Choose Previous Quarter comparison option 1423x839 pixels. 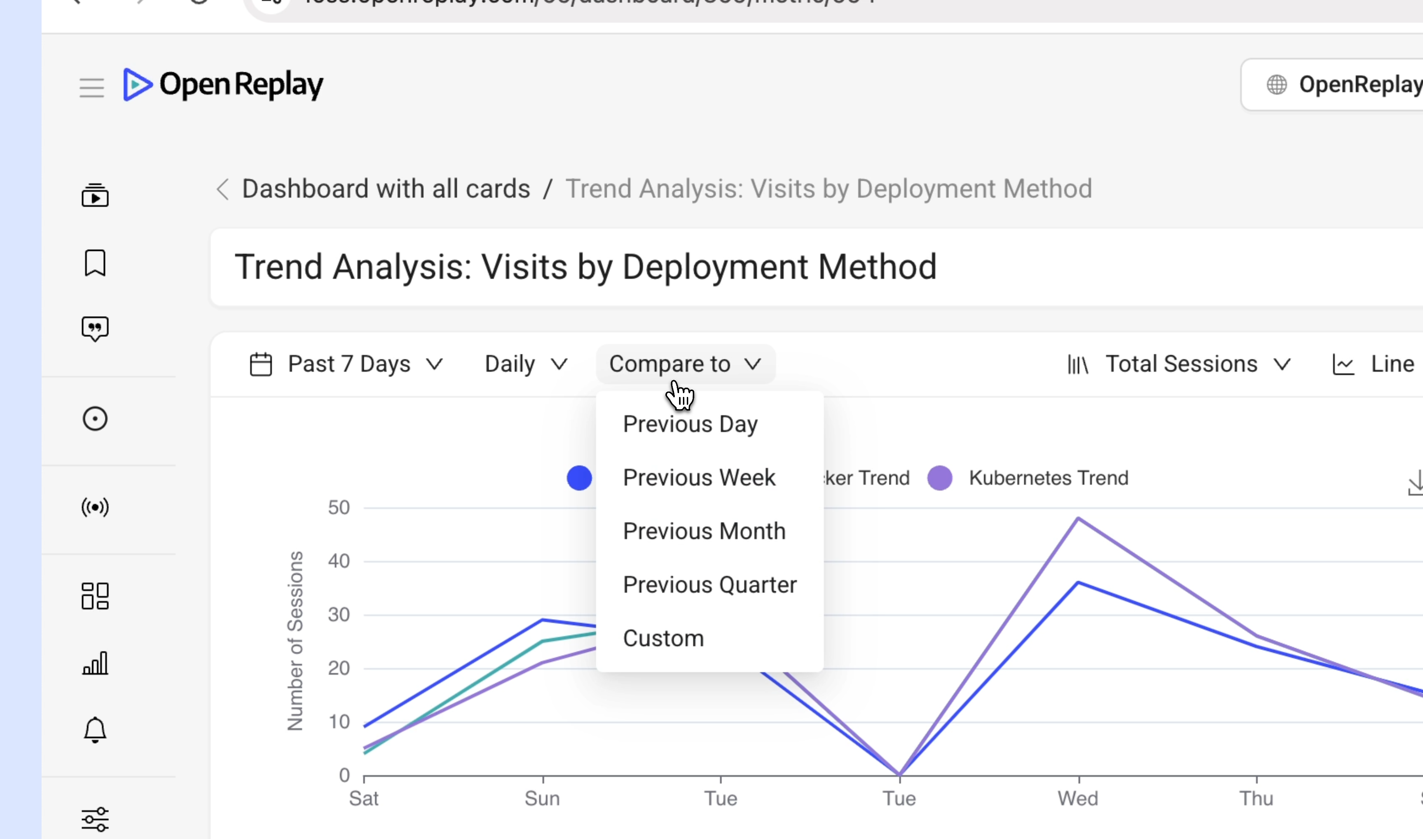(710, 585)
